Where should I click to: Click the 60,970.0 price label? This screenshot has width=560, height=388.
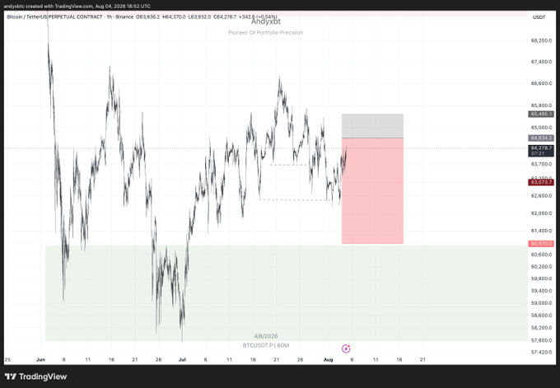pyautogui.click(x=541, y=244)
